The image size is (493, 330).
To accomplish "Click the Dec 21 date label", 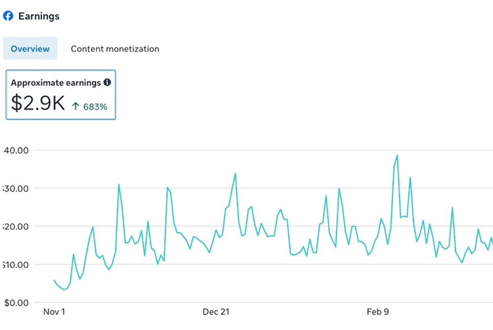I will click(216, 312).
